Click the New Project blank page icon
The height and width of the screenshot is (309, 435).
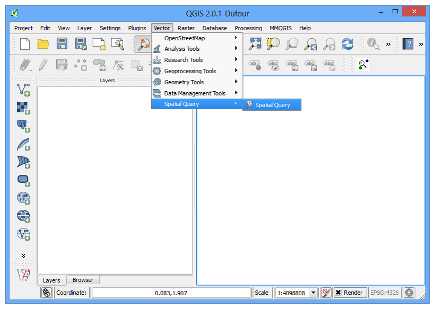(x=25, y=44)
